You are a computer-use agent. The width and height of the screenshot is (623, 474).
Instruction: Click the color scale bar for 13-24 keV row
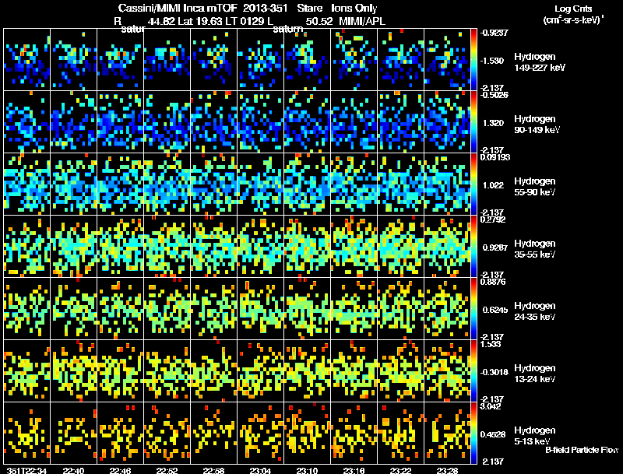pos(473,371)
